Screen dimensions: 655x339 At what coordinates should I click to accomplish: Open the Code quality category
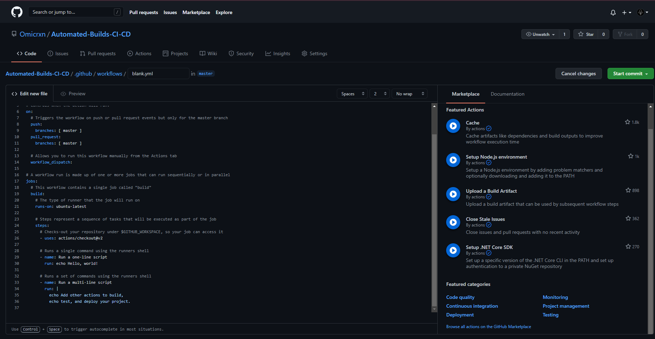460,297
